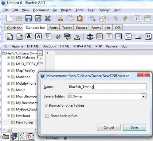The image size is (153, 141).
Task: Click the Save file floppy icon
Action: coord(28,18)
